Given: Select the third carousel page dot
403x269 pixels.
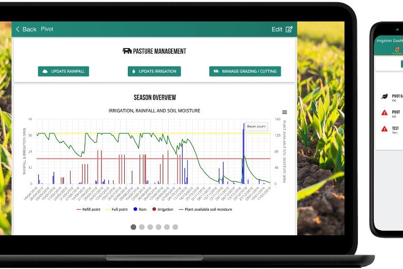Looking at the screenshot, I should coord(150,227).
